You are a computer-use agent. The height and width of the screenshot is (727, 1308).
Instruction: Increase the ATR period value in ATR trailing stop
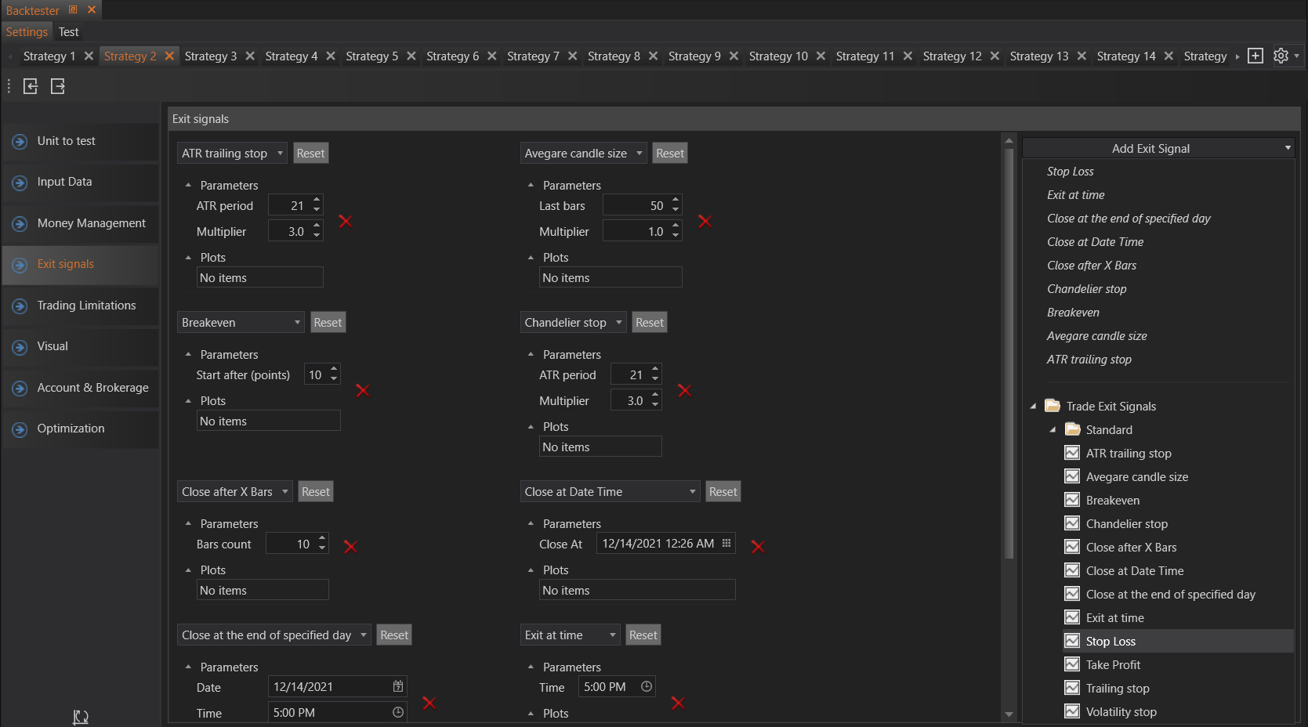coord(317,201)
